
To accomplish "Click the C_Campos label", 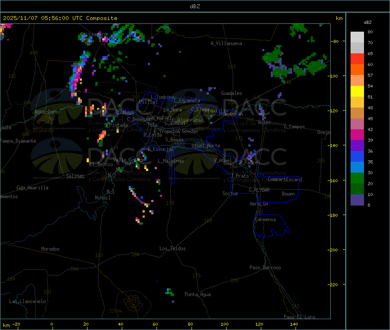I will click(x=294, y=127).
